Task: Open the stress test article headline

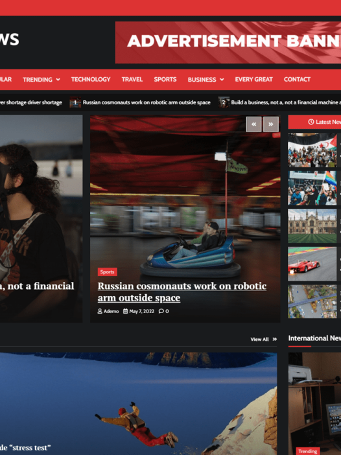Action: pos(25,448)
